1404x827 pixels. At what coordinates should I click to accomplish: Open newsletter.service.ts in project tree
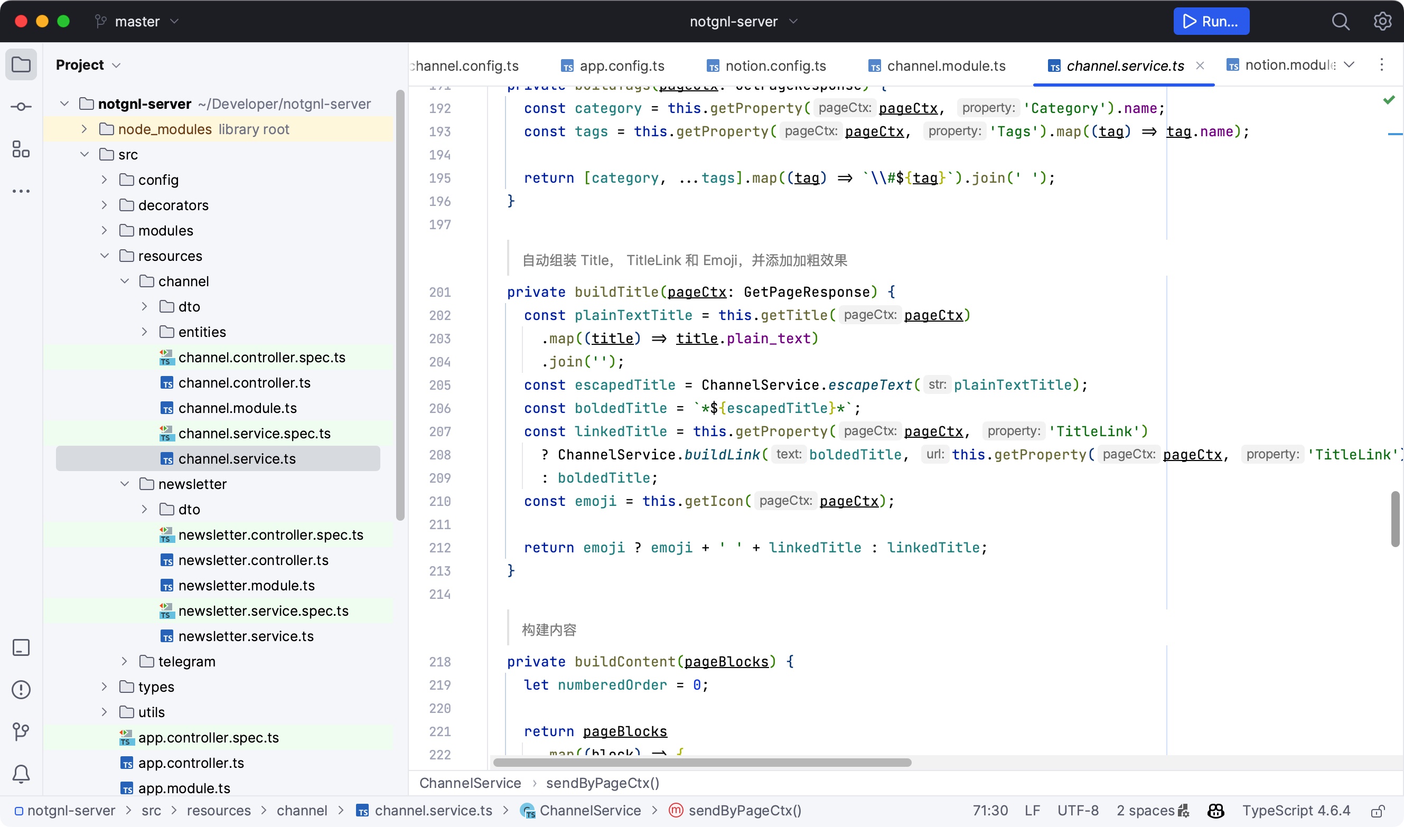246,636
